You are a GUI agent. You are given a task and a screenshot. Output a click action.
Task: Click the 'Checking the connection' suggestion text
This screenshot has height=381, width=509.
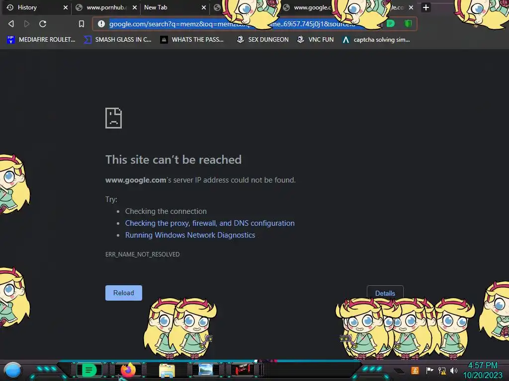coord(166,211)
